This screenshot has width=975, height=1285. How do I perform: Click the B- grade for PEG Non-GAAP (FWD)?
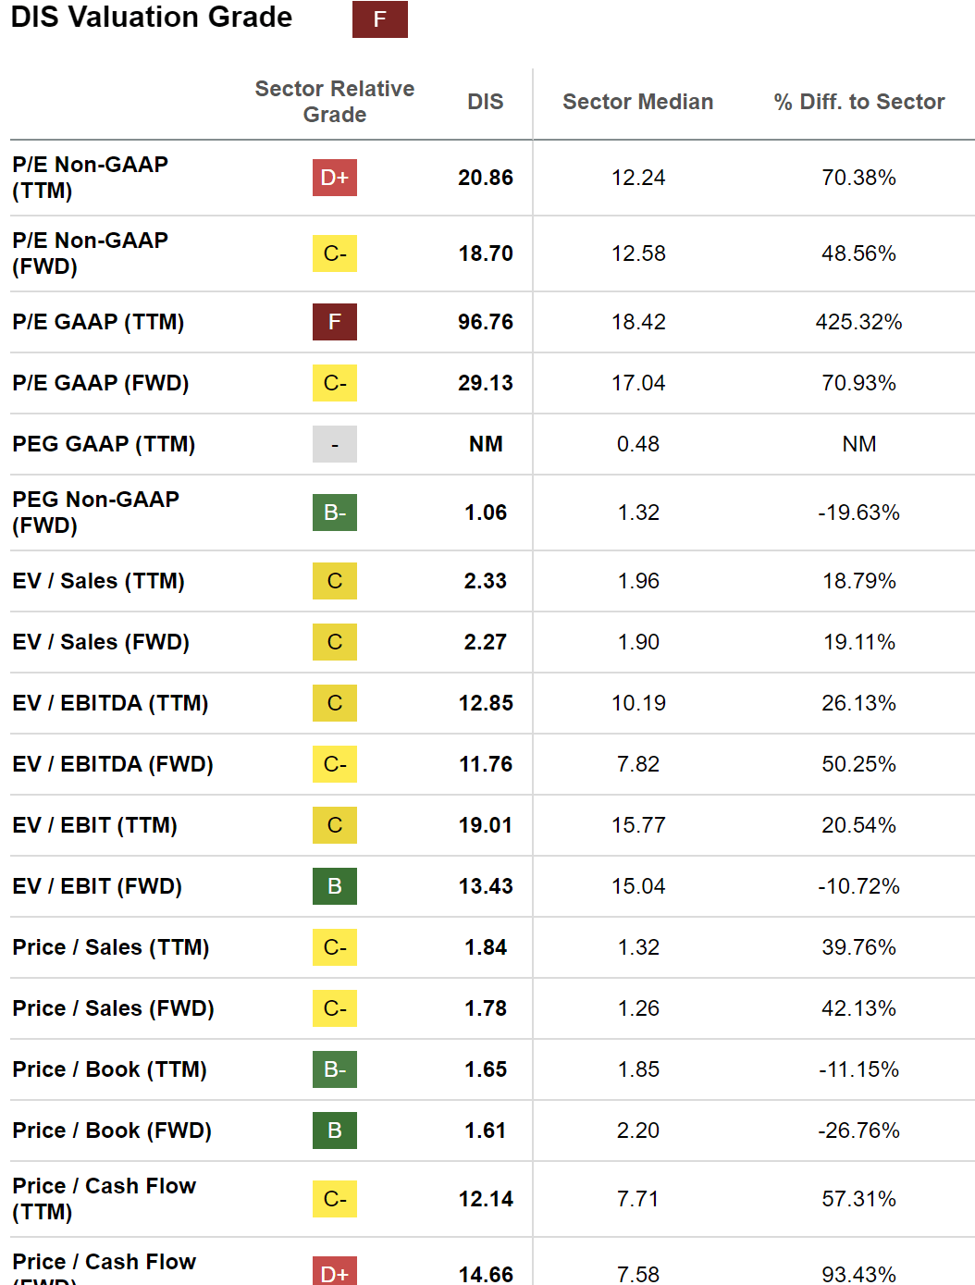(334, 513)
